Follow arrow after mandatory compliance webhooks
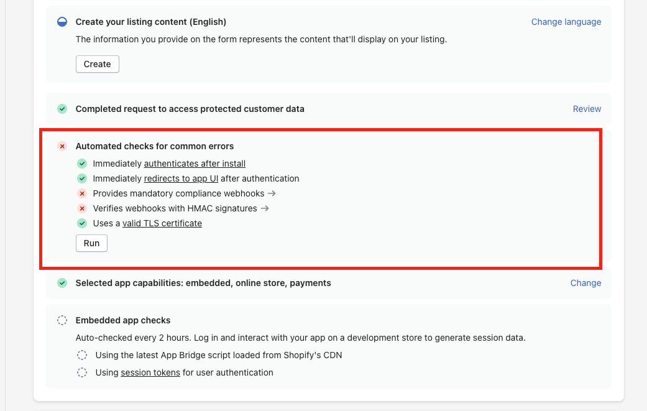 point(272,193)
